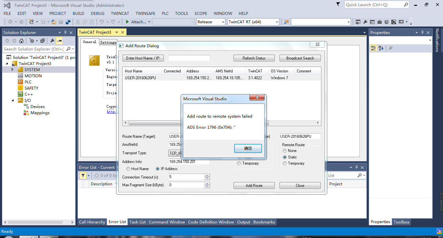This screenshot has width=443, height=238.
Task: Click the Enter Host Name / IP button
Action: 143,58
